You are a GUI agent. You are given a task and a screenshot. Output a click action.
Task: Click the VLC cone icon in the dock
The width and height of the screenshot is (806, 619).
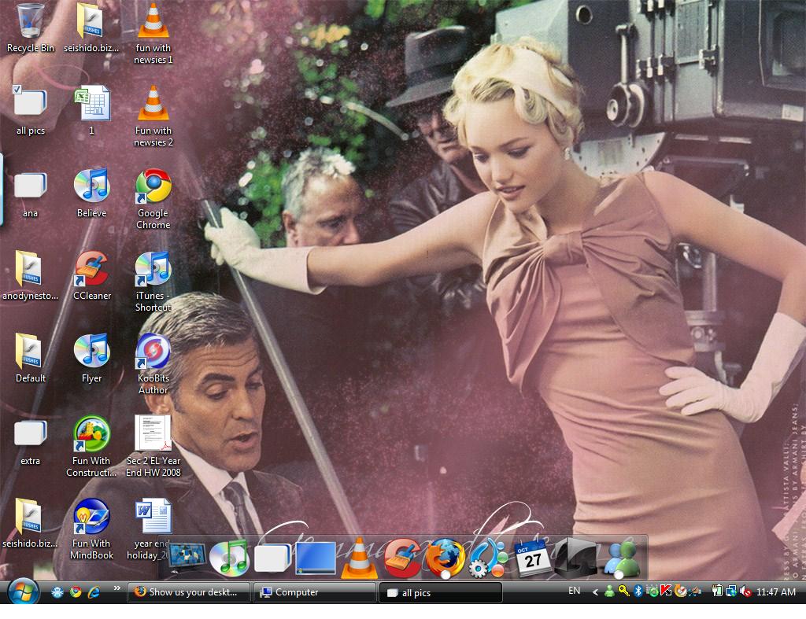(x=358, y=558)
